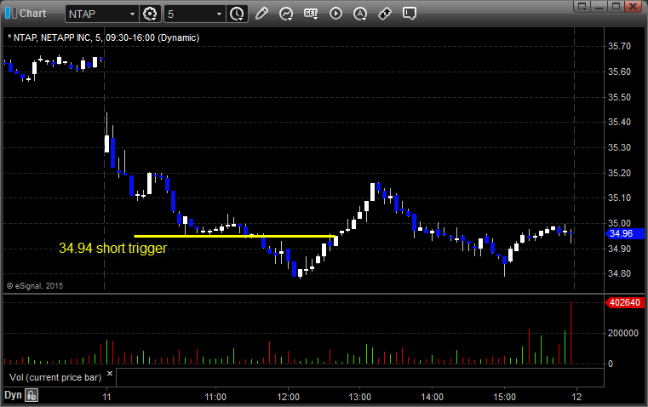Click the Dyn label at bottom left
This screenshot has width=648, height=407.
pyautogui.click(x=13, y=395)
